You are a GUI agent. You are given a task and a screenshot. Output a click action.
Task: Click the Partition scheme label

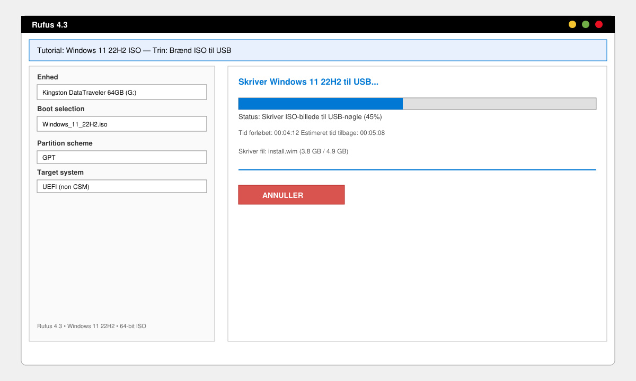point(65,143)
